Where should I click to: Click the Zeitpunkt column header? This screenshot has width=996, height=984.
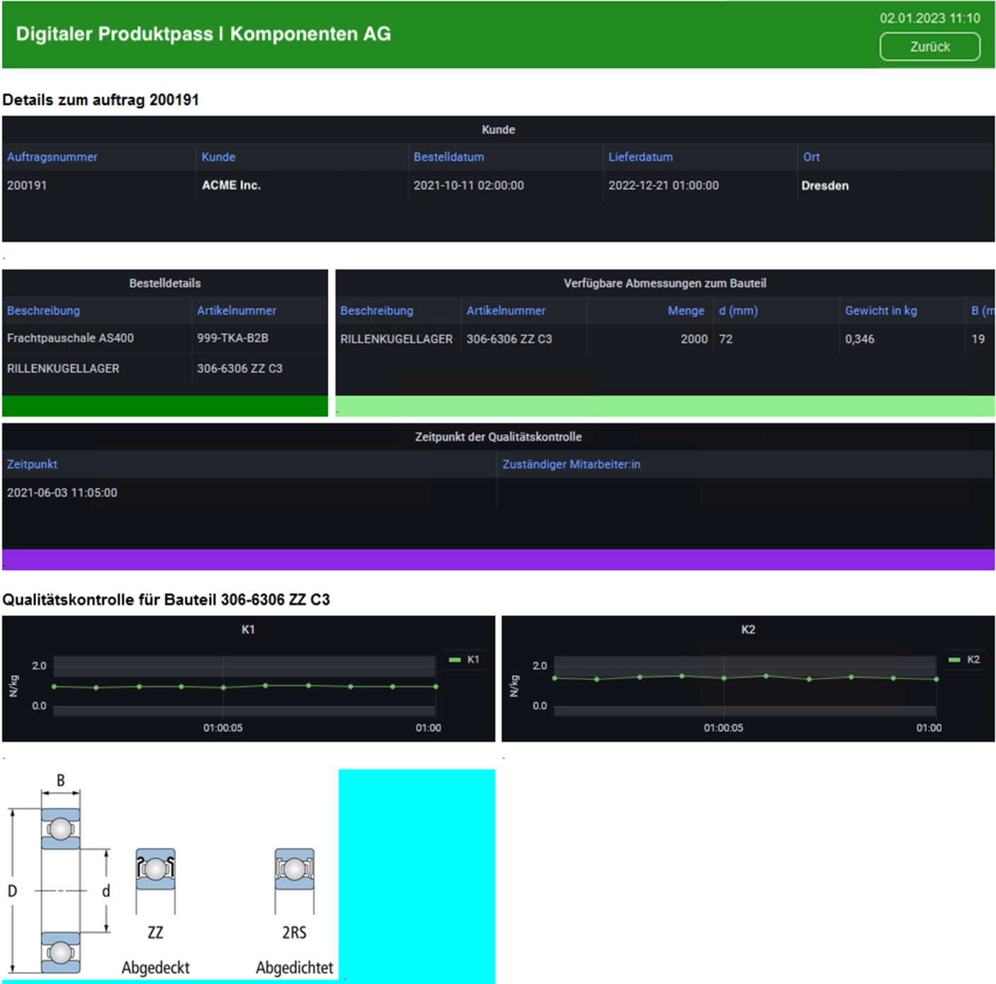tap(32, 464)
